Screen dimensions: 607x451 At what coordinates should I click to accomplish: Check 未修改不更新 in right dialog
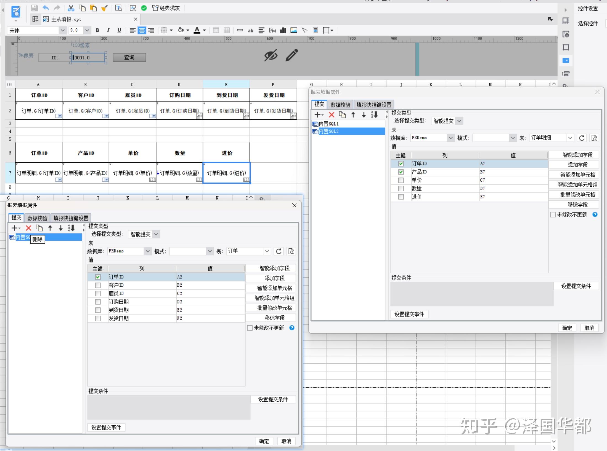[x=553, y=214]
